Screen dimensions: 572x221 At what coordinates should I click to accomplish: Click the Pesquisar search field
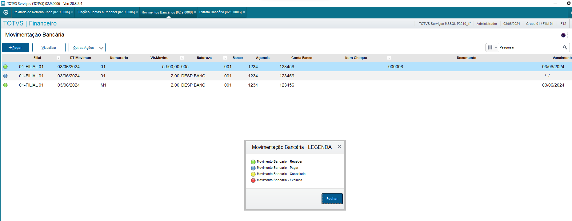530,48
